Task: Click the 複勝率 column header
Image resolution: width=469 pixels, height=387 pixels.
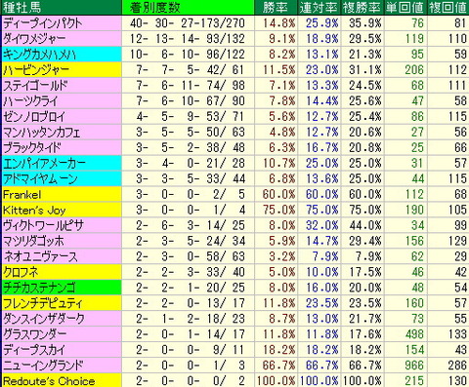Action: tap(362, 8)
